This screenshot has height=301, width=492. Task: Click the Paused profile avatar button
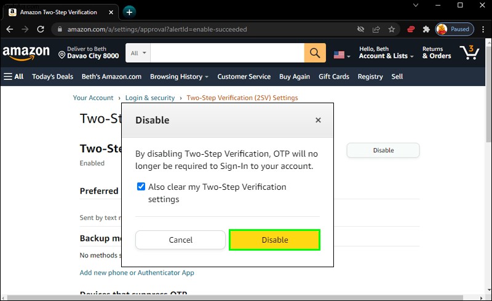coord(454,29)
